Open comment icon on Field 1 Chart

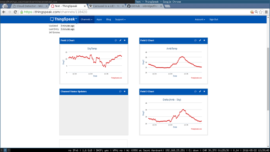point(116,40)
